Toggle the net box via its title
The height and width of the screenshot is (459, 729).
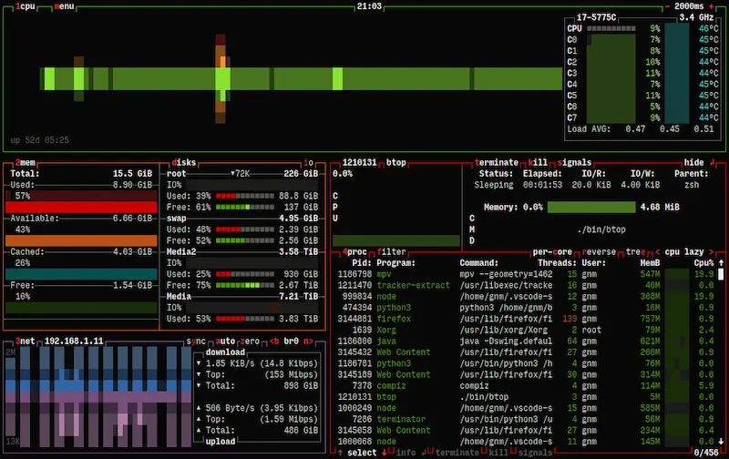tap(26, 341)
